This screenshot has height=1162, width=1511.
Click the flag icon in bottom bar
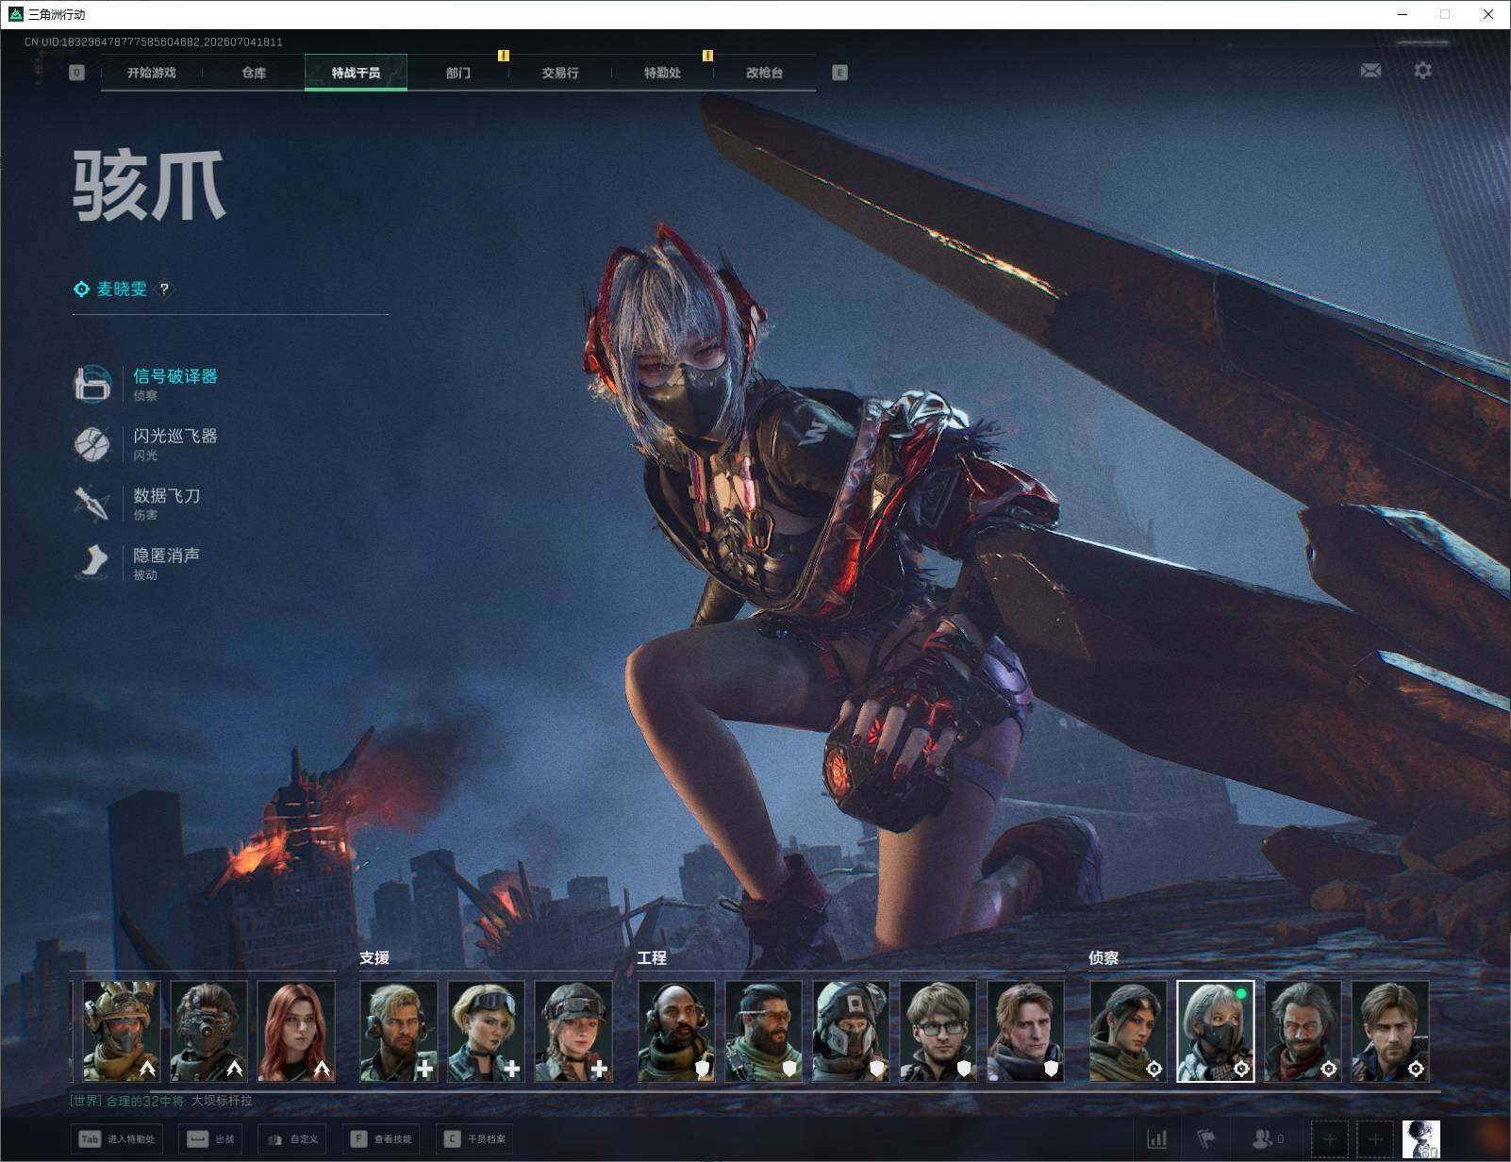[1206, 1139]
